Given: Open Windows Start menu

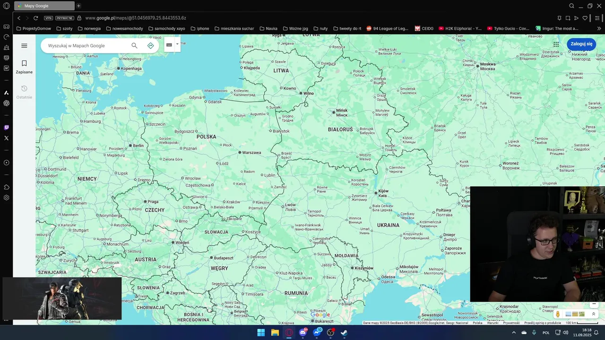Looking at the screenshot, I should pos(261,332).
